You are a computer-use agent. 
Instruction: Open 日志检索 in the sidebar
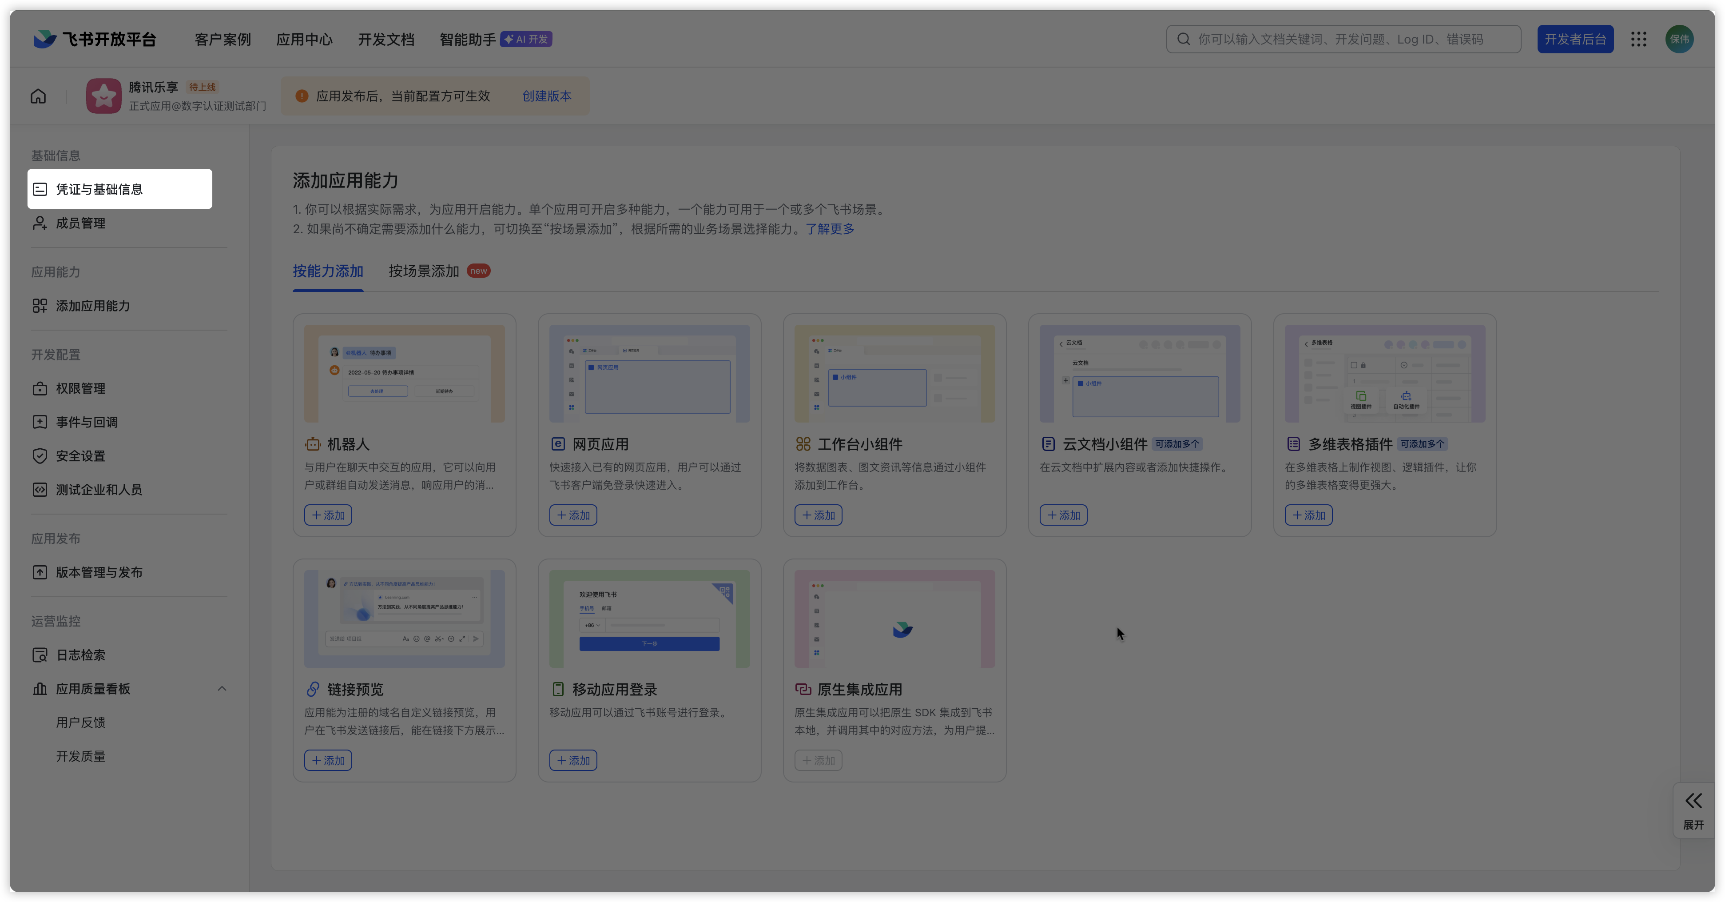(x=80, y=655)
